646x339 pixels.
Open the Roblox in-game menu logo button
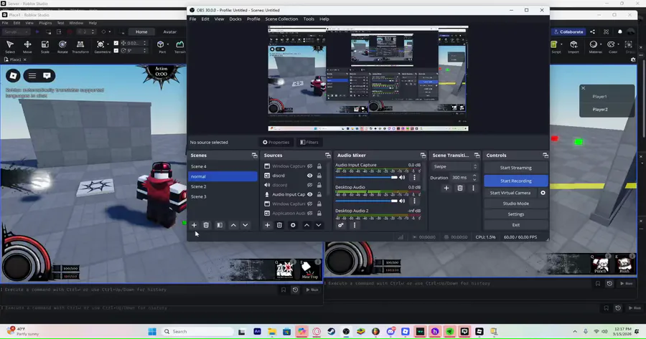point(13,76)
